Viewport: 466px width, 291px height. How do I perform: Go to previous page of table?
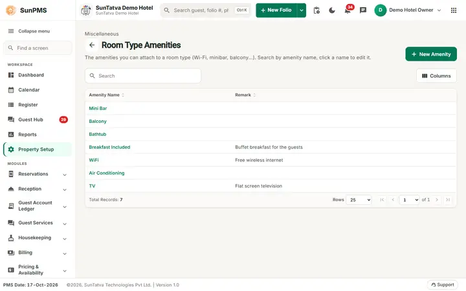click(393, 200)
